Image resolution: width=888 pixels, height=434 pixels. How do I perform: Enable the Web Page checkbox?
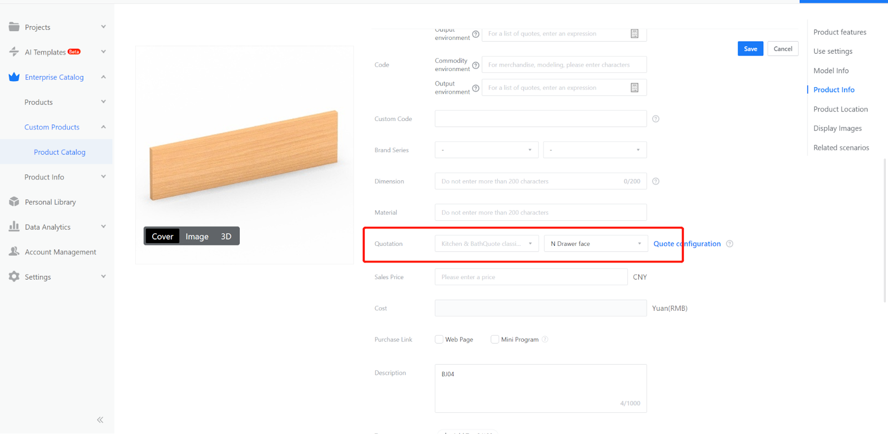(439, 339)
